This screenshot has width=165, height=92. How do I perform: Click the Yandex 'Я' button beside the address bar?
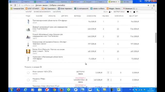pyautogui.click(x=15, y=5)
